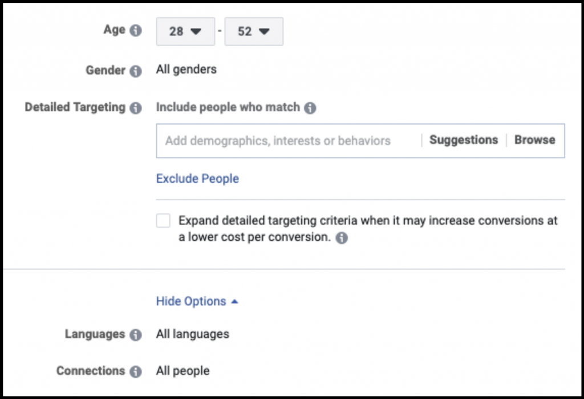Screen dimensions: 584x399
Task: Click the Include people who match text
Action: (228, 107)
